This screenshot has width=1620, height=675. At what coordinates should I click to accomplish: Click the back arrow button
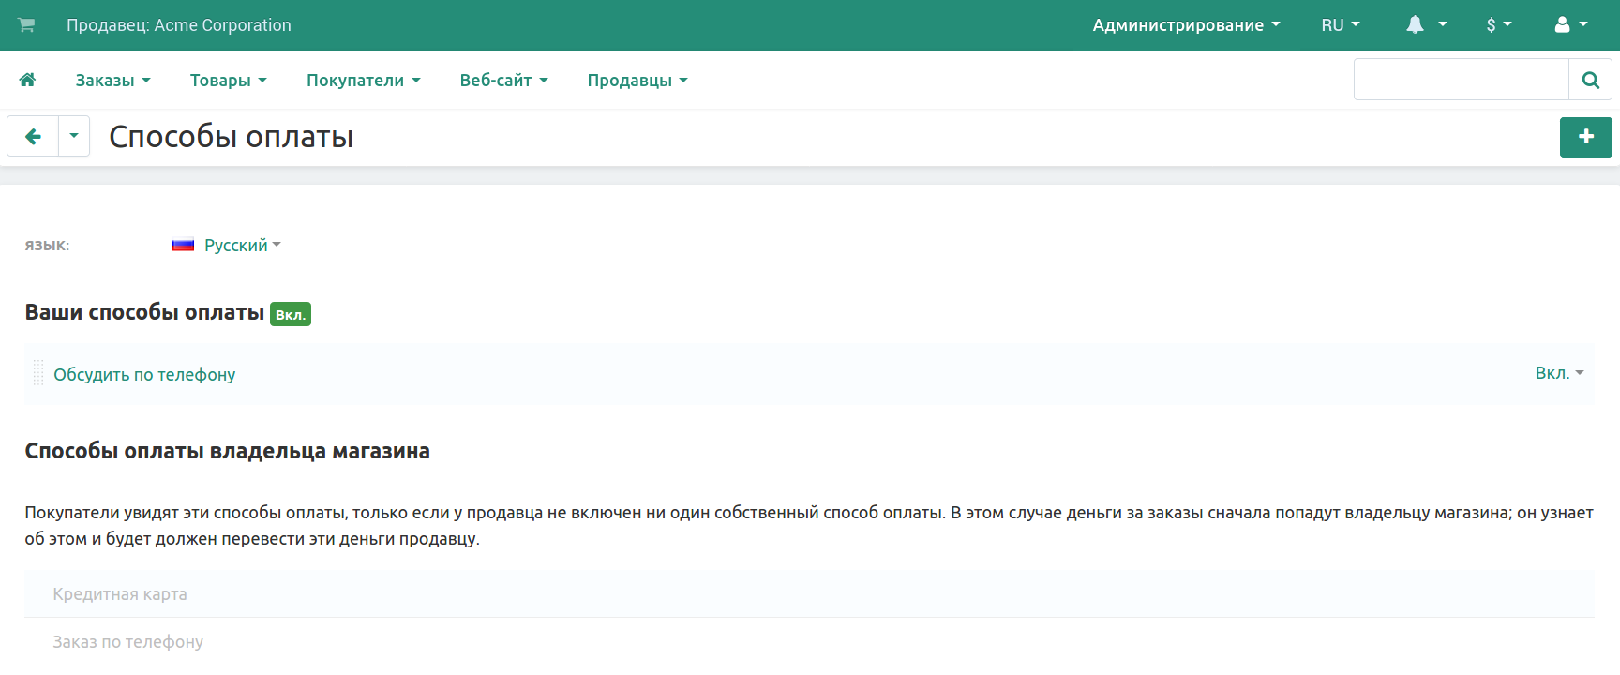(x=33, y=137)
